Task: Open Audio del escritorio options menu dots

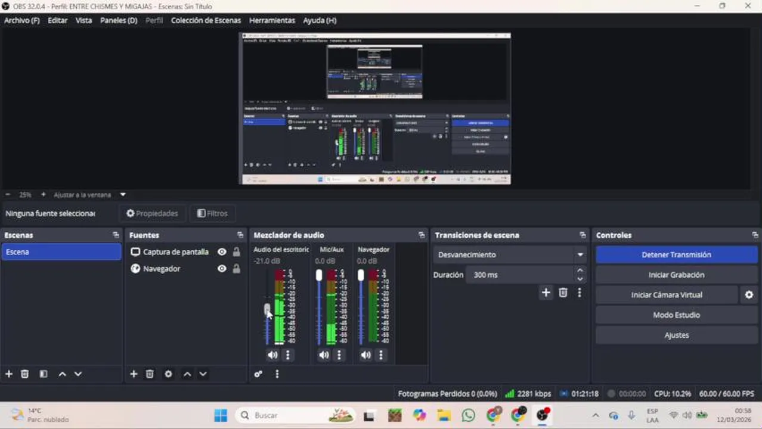Action: click(x=288, y=355)
